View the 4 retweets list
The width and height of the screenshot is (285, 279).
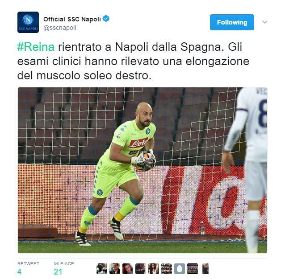[x=28, y=268]
